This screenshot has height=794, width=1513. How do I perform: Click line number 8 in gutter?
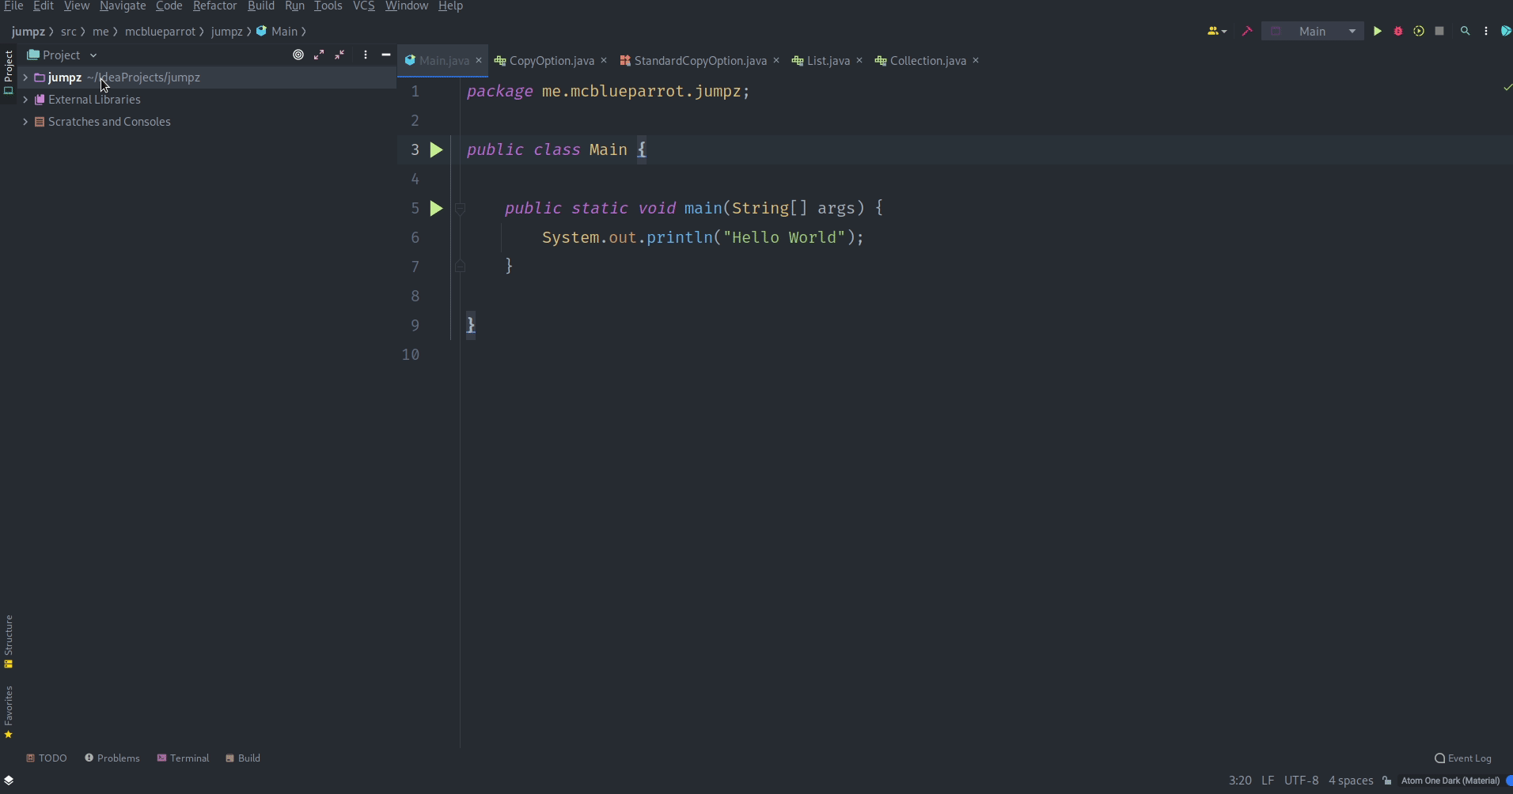tap(415, 296)
